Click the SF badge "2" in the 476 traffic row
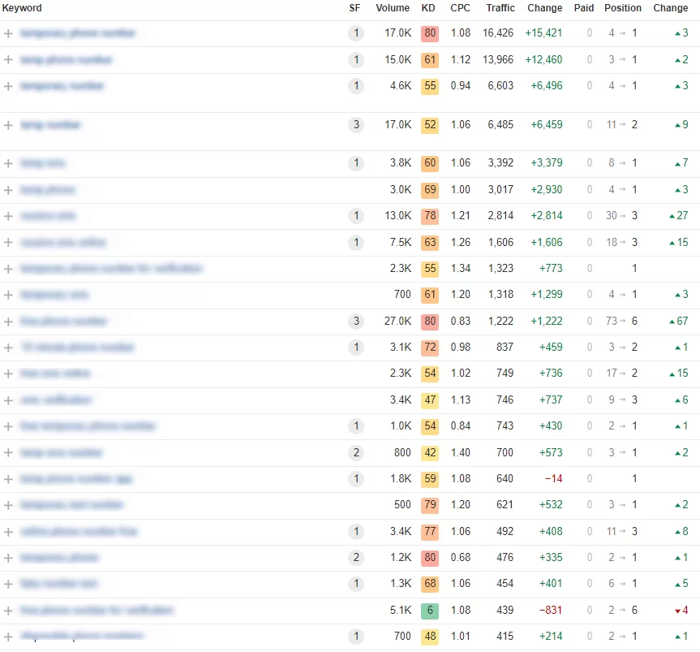Screen dimensions: 700x652 coord(355,558)
